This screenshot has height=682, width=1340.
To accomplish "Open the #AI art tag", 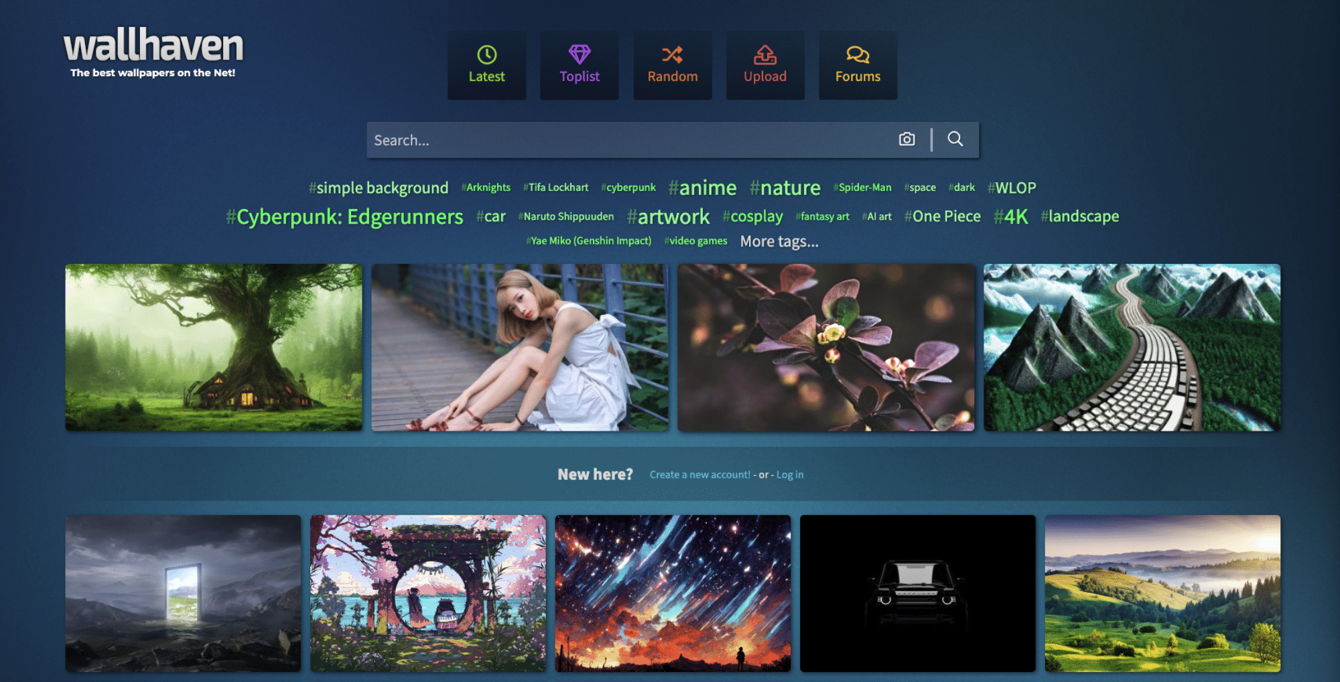I will 876,216.
